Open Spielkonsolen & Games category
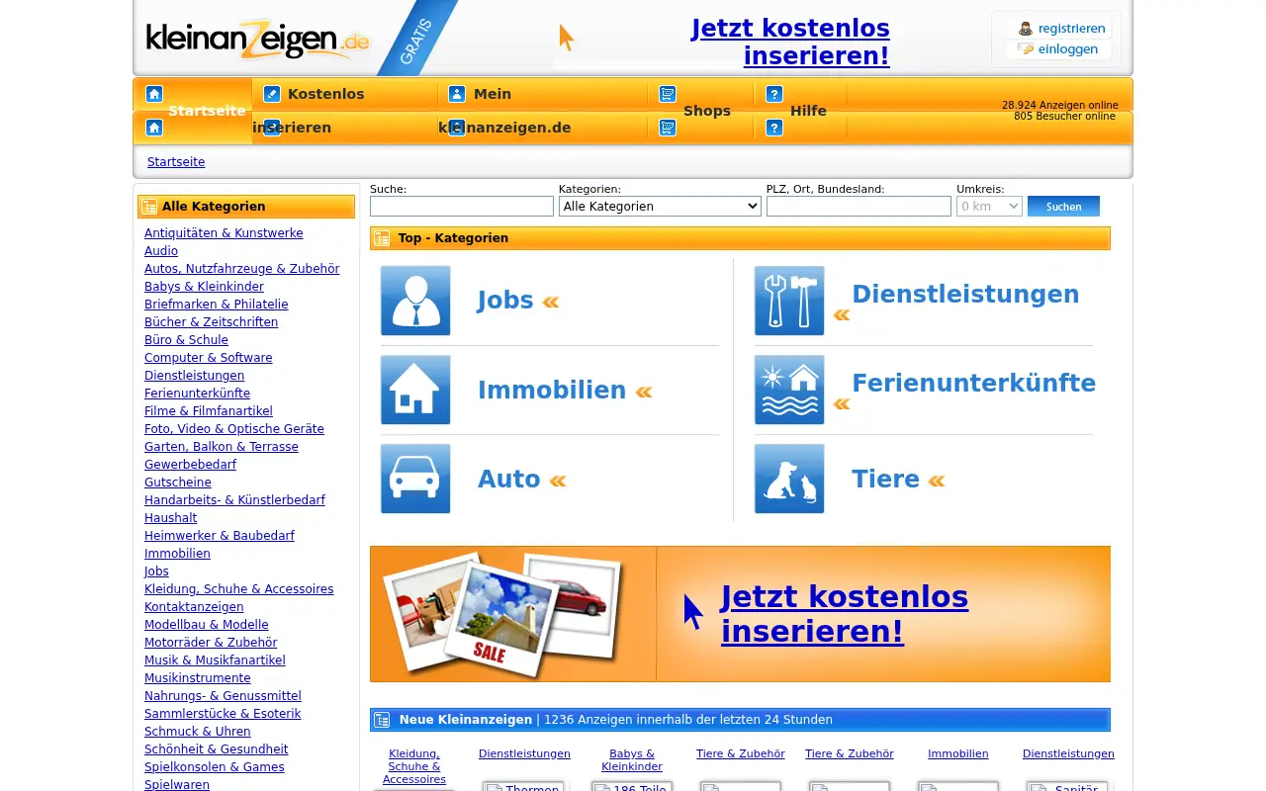Screen dimensions: 1266x791 click(x=215, y=767)
